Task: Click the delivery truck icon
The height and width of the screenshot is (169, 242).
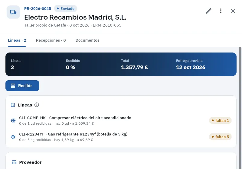Action: click(x=13, y=12)
